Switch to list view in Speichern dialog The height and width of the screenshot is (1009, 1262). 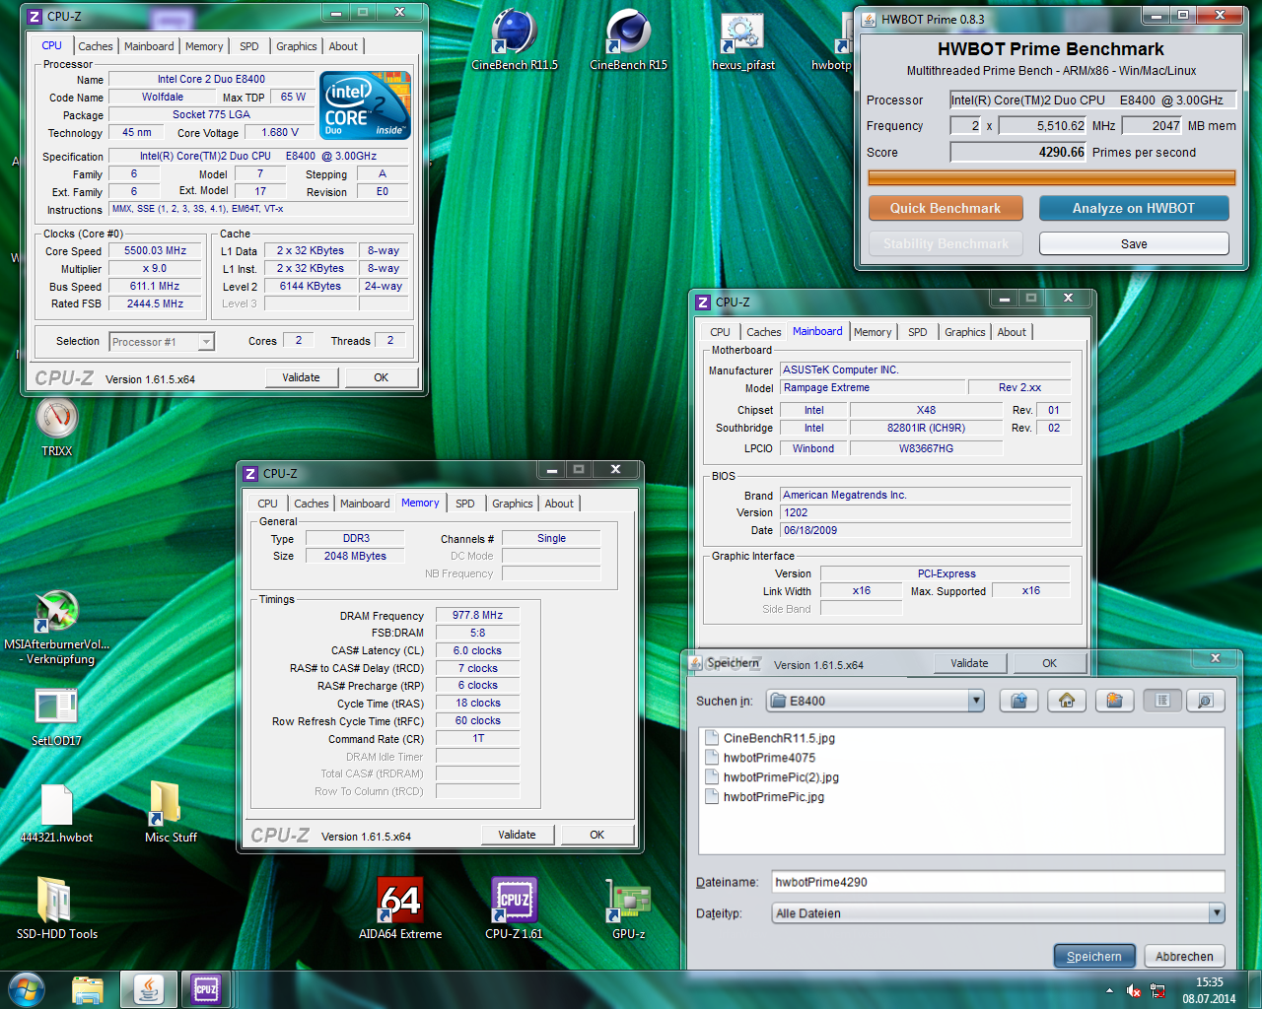click(x=1163, y=701)
